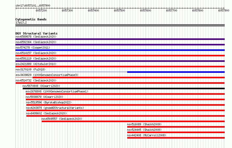Click the 17p13.2 band label
This screenshot has width=232, height=148.
21,22
